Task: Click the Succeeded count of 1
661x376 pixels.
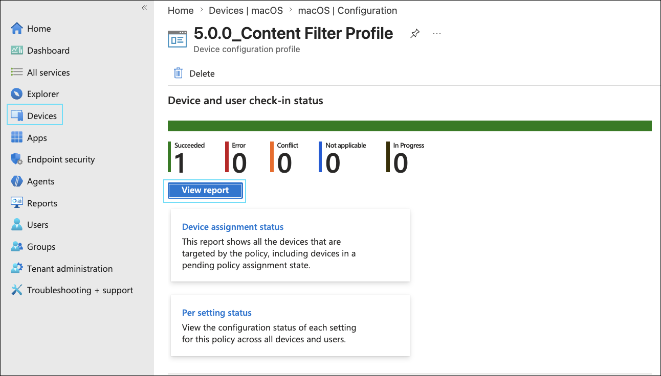Action: (180, 163)
